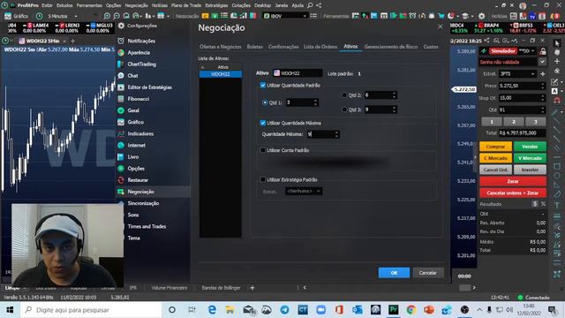Open the Estudos menu
The width and height of the screenshot is (565, 318).
click(x=64, y=5)
